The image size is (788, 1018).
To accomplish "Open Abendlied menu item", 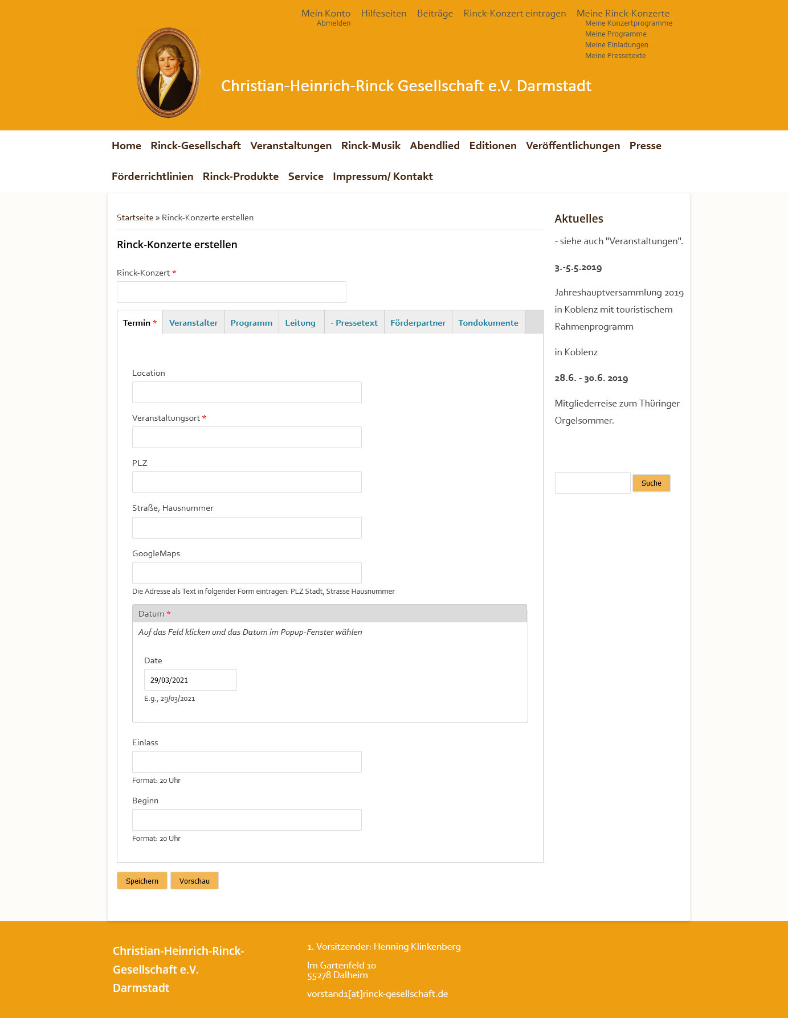I will tap(435, 146).
